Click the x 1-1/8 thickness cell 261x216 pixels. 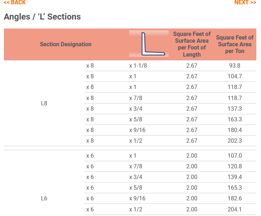click(x=138, y=66)
